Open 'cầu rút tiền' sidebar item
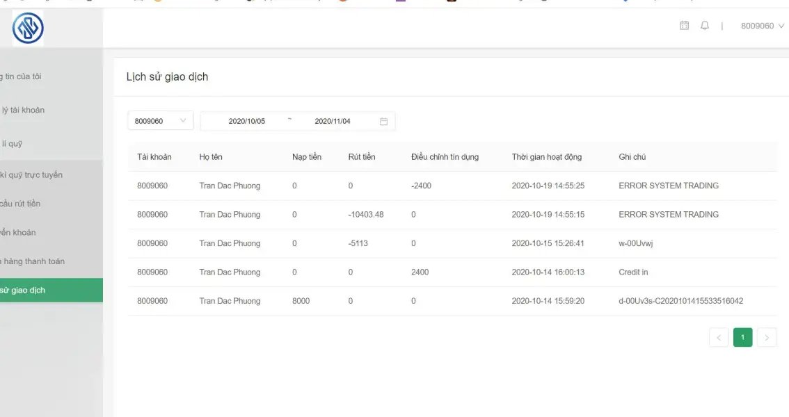Viewport: 789px width, 417px height. click(21, 204)
